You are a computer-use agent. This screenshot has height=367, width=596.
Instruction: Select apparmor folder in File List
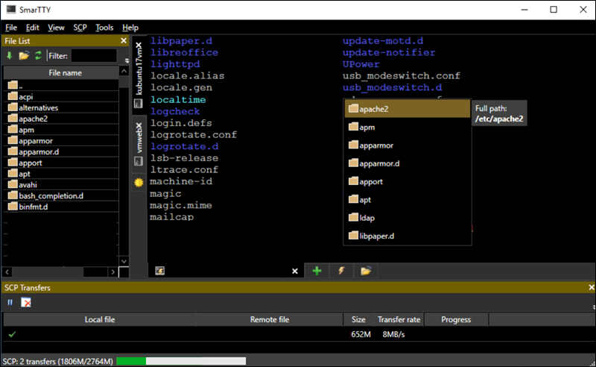[x=61, y=140]
